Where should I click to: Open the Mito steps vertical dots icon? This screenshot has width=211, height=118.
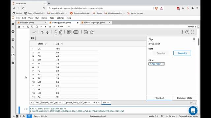(182, 32)
